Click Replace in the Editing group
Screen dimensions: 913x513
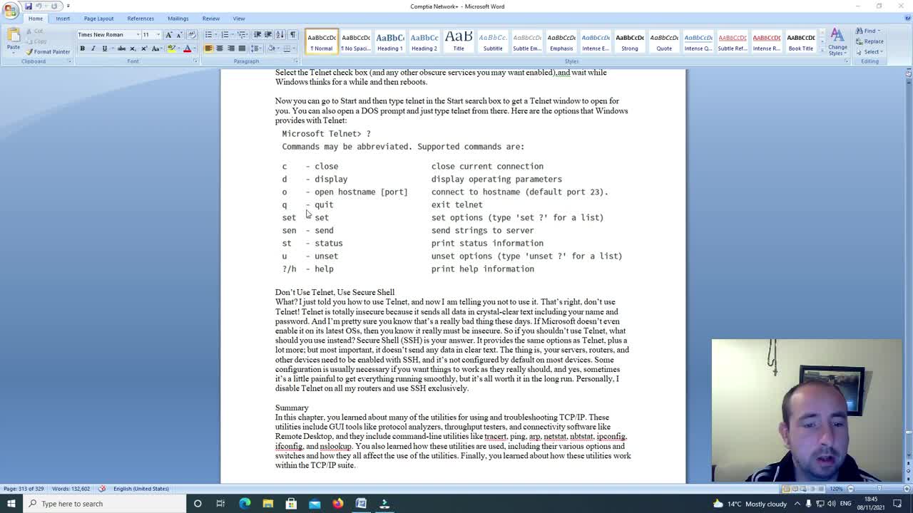(870, 41)
